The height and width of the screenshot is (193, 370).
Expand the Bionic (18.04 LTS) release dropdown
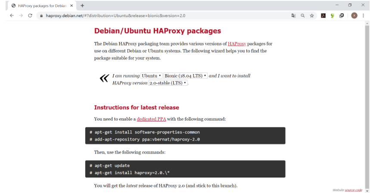[185, 75]
